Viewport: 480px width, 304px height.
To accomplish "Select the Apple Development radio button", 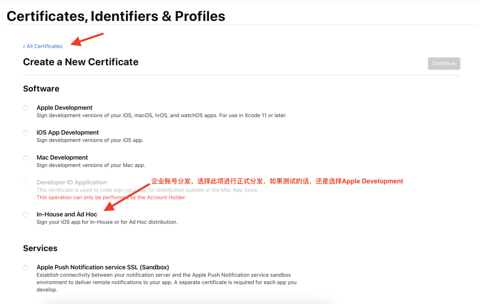I will [26, 108].
